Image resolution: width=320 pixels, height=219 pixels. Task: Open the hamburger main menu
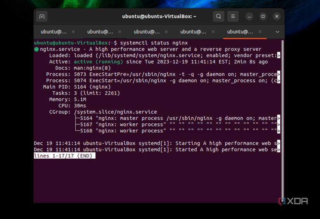pos(233,16)
